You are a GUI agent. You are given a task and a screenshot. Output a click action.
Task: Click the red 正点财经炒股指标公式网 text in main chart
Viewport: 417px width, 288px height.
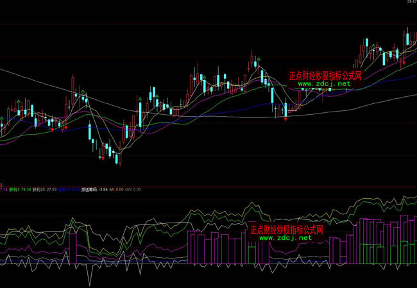tap(325, 75)
